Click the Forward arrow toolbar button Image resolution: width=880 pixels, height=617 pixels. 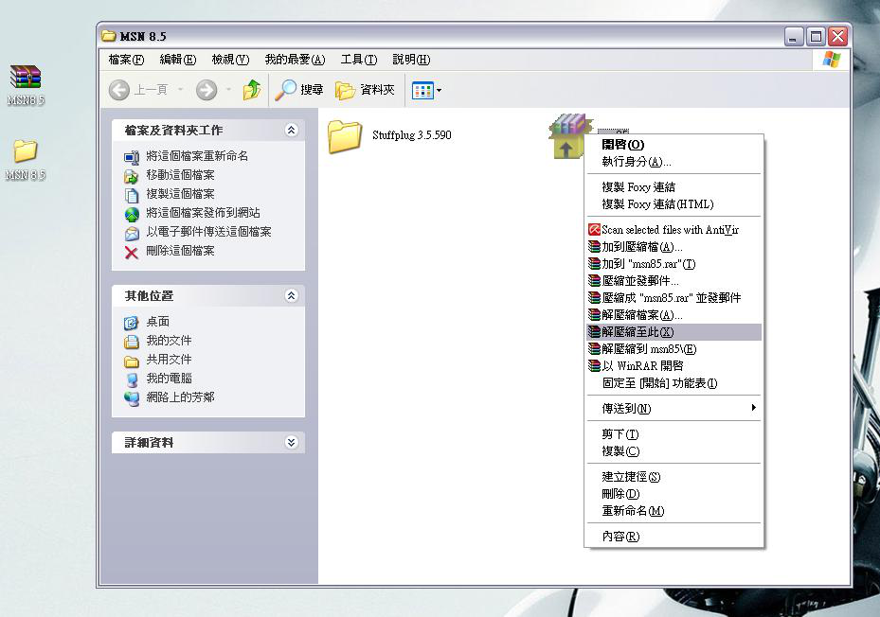coord(207,90)
